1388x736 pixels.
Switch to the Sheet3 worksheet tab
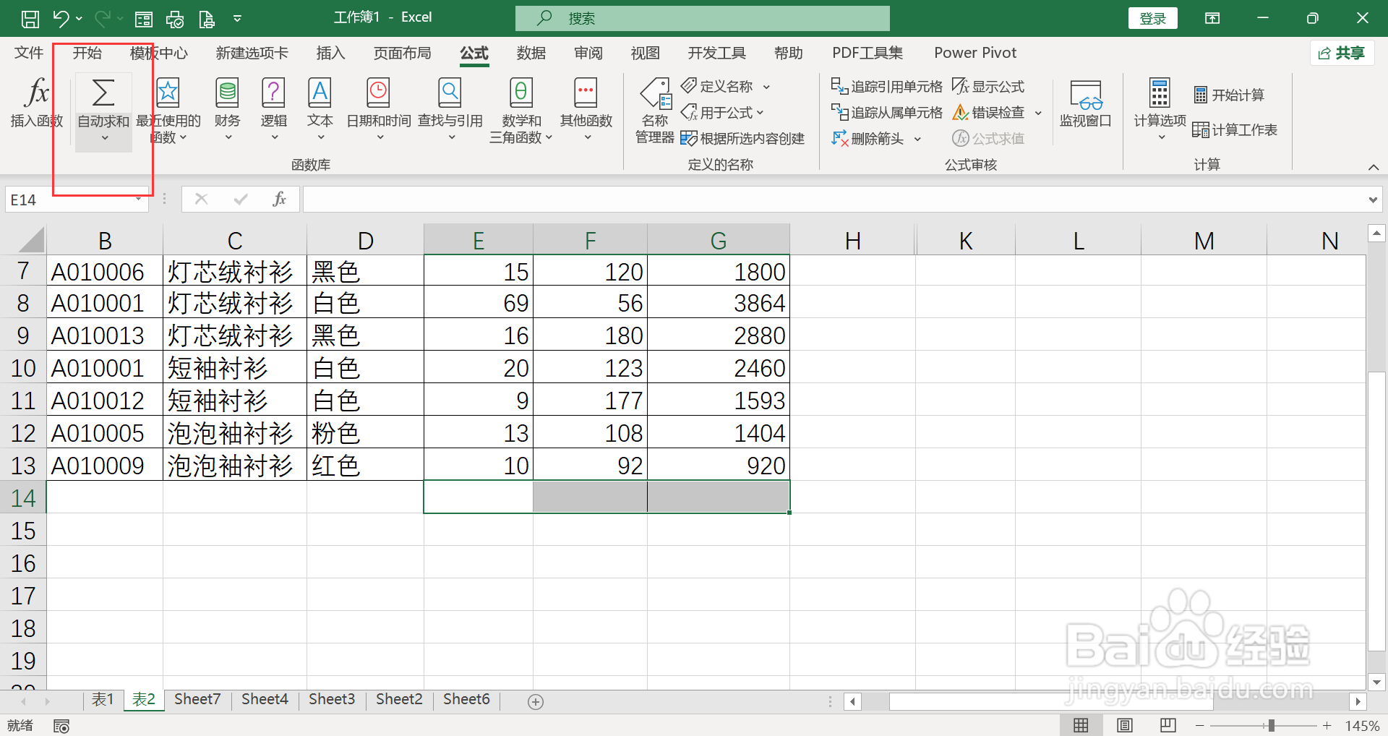coord(331,699)
